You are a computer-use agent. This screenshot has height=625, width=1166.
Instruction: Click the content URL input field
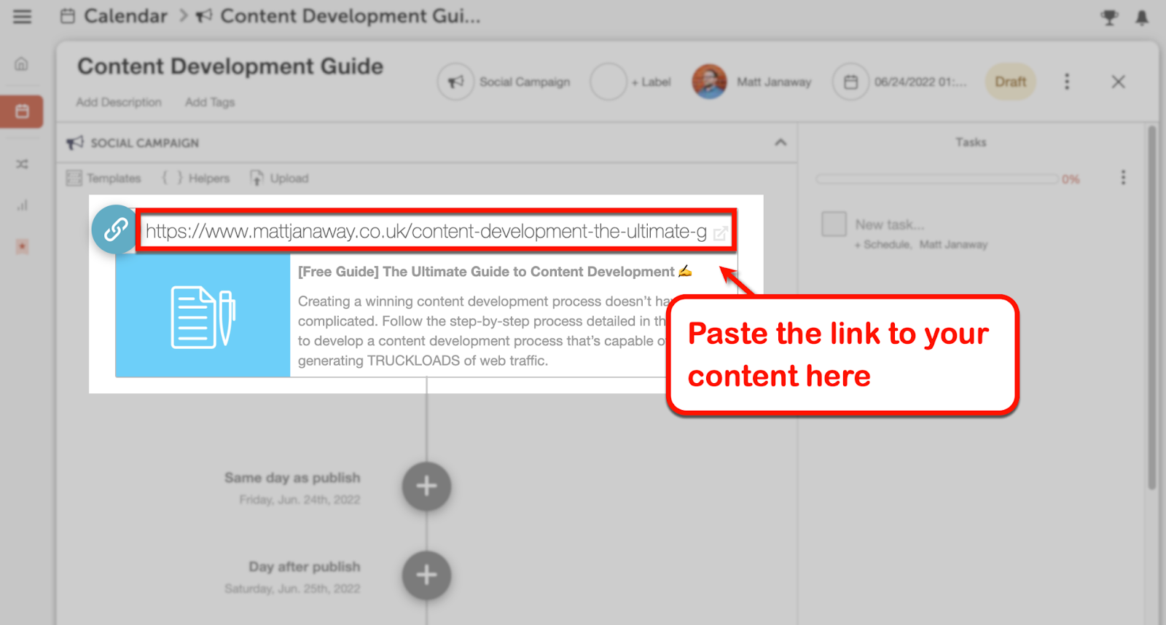tap(436, 232)
